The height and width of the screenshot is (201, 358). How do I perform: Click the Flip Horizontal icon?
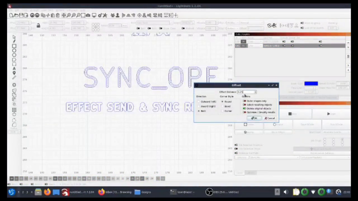(129, 15)
